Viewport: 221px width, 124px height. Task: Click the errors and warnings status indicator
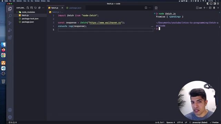12,122
